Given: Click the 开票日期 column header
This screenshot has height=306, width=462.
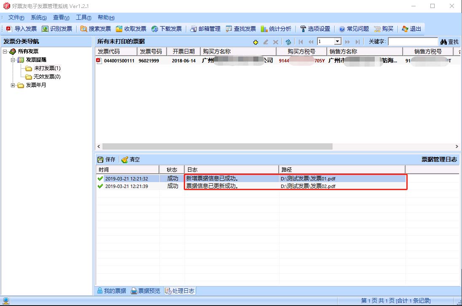Looking at the screenshot, I should (x=183, y=51).
